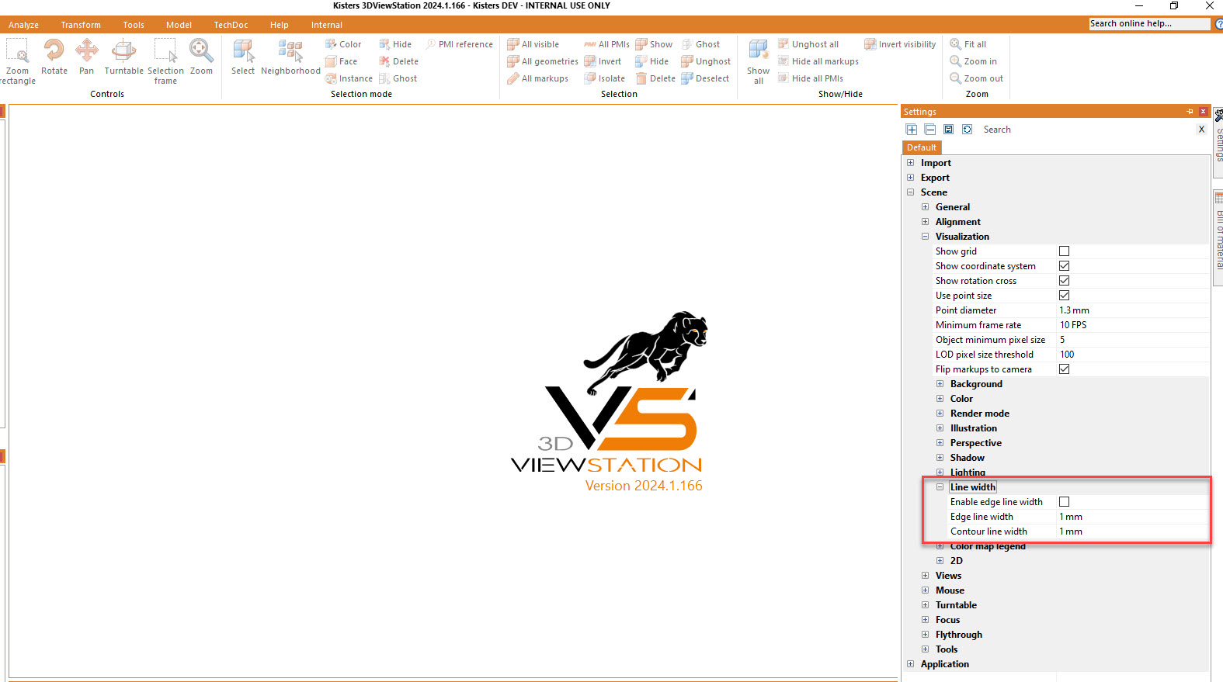Open the TechDoc ribbon tab
The width and height of the screenshot is (1223, 682).
[231, 25]
